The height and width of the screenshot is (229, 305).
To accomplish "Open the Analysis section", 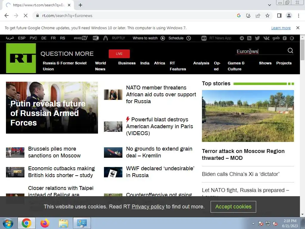I will pyautogui.click(x=201, y=63).
